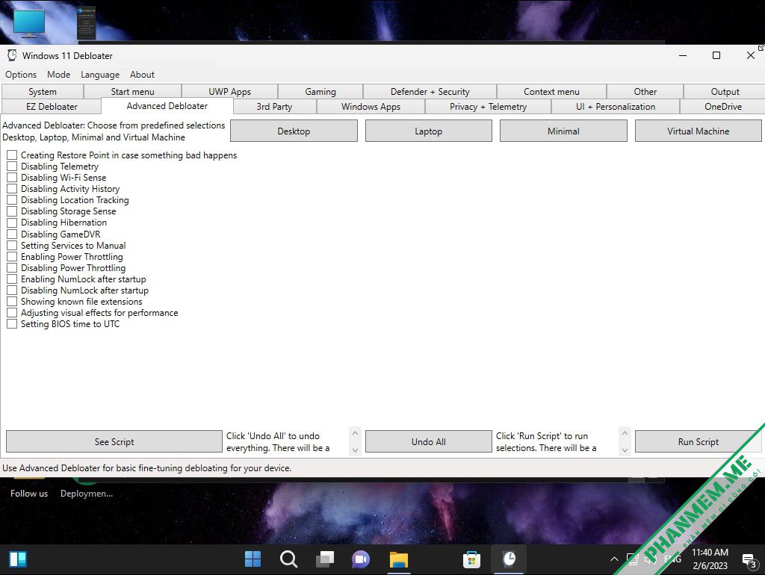Open the About menu
This screenshot has width=765, height=575.
pos(142,75)
